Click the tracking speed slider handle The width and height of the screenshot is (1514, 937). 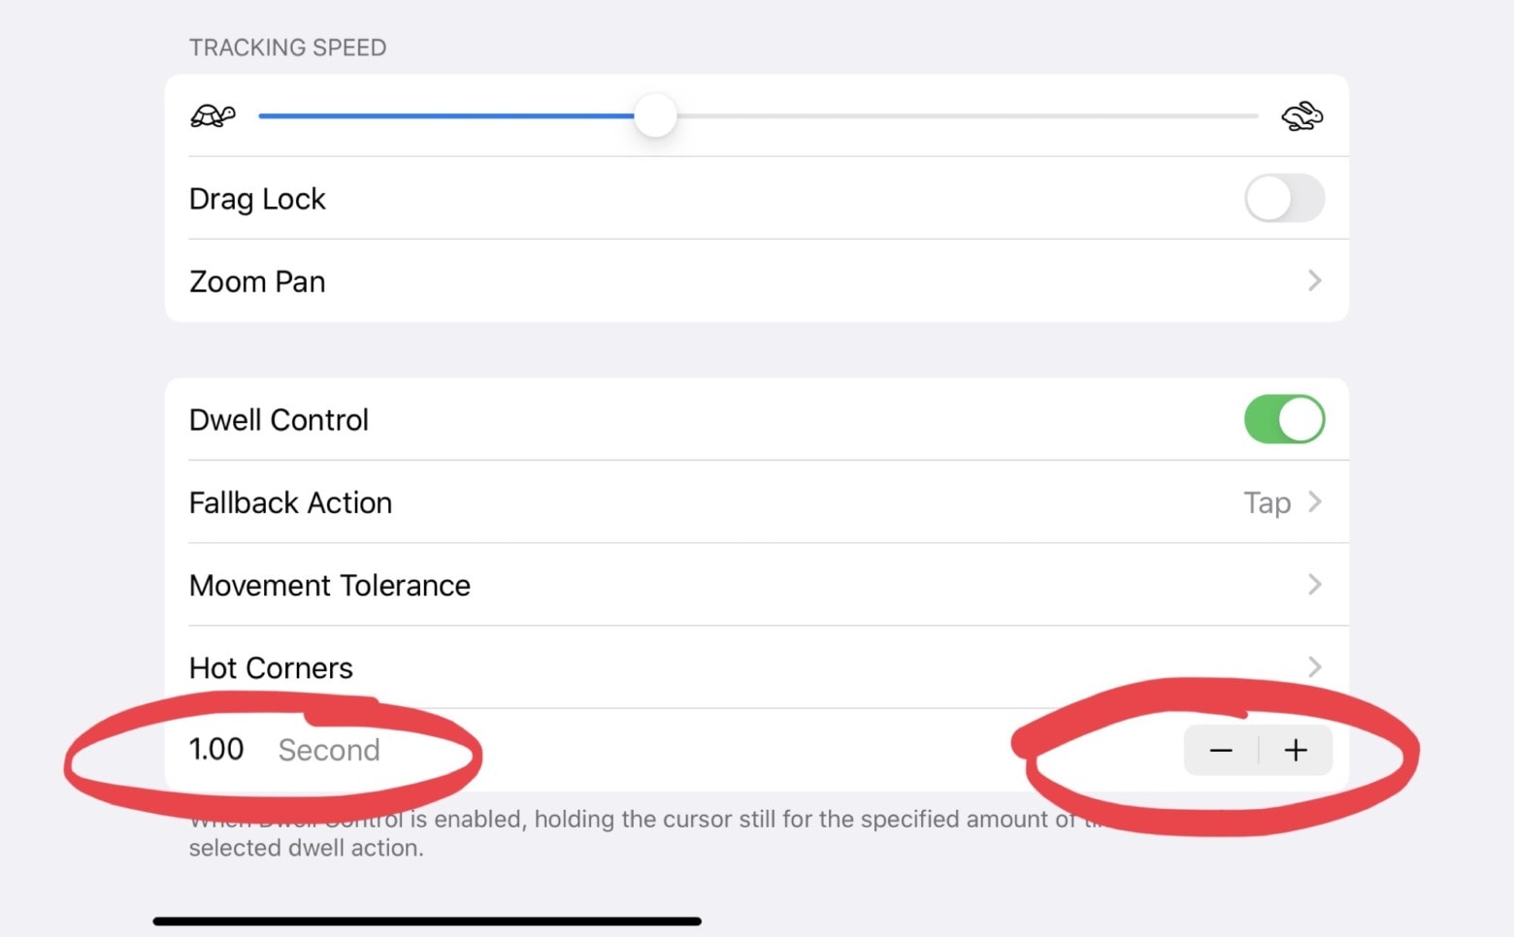point(655,114)
